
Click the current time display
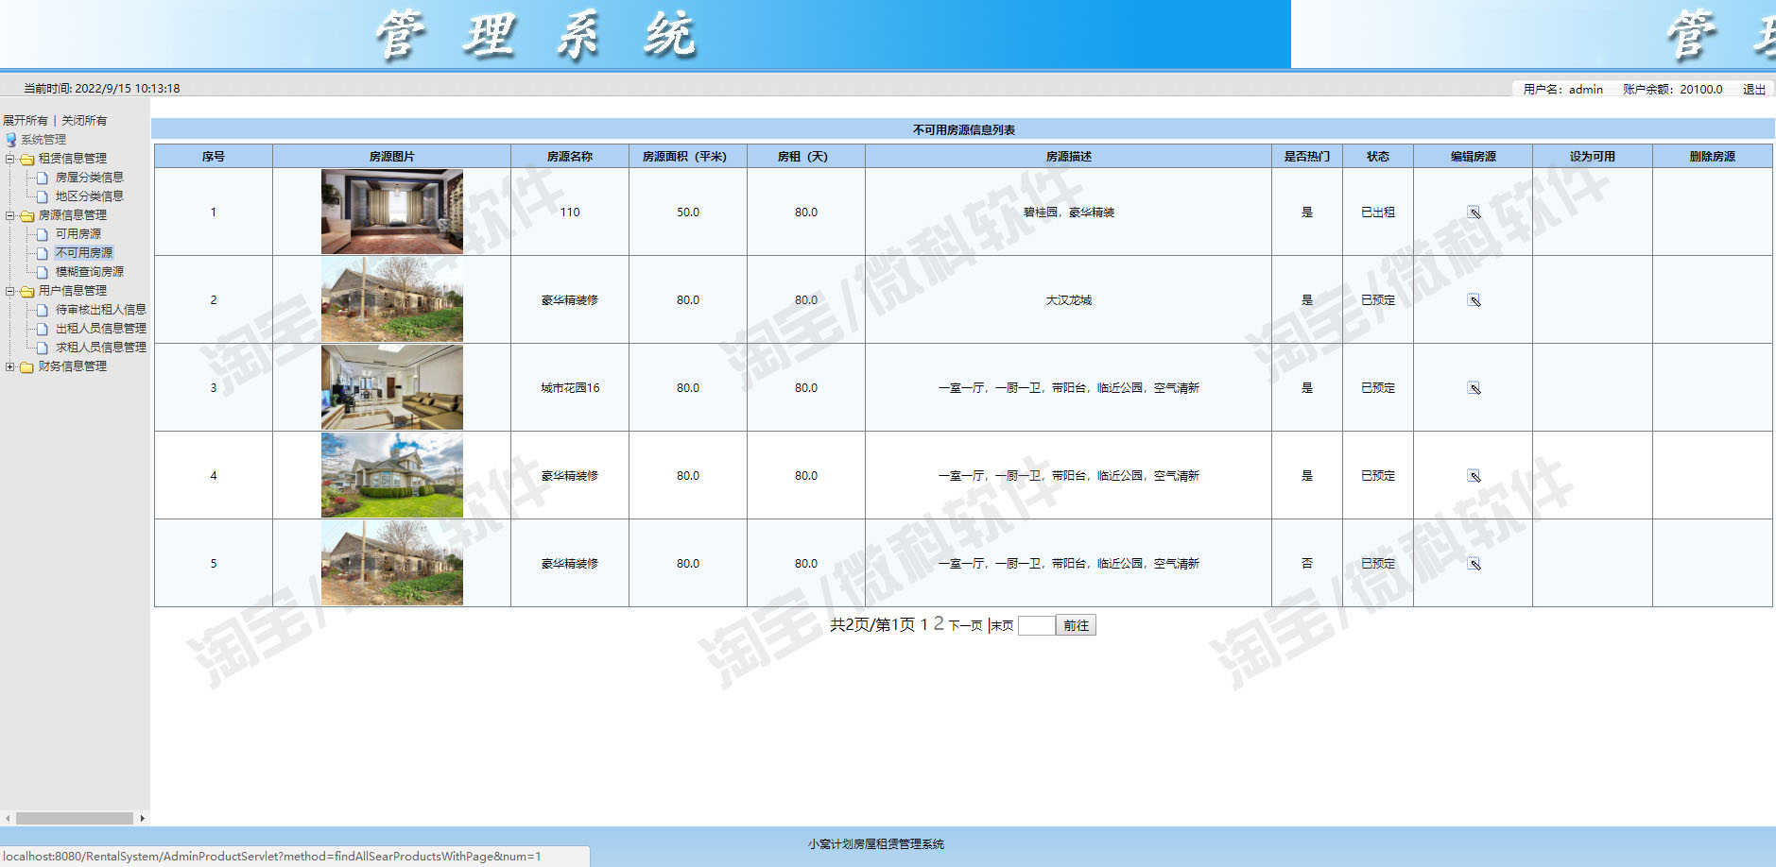pos(102,89)
